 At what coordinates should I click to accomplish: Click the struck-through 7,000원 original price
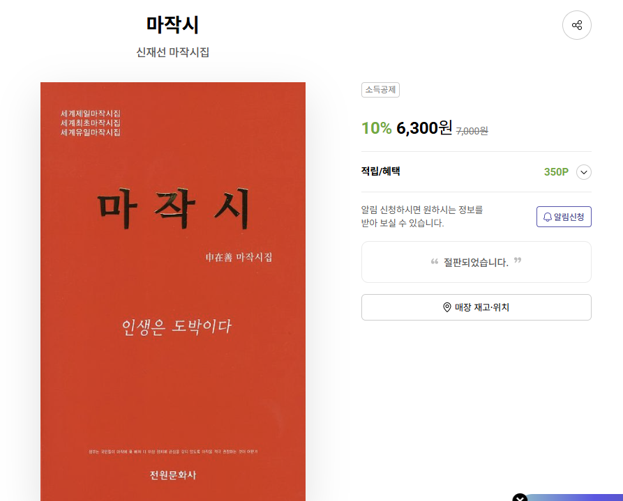472,130
